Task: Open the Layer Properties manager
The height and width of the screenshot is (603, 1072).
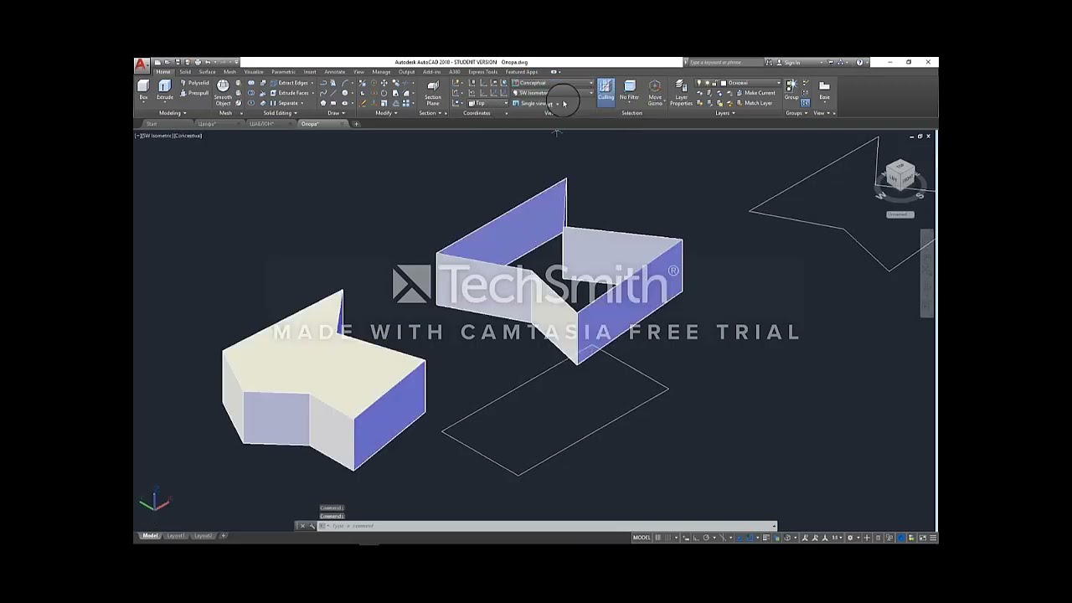Action: click(681, 92)
